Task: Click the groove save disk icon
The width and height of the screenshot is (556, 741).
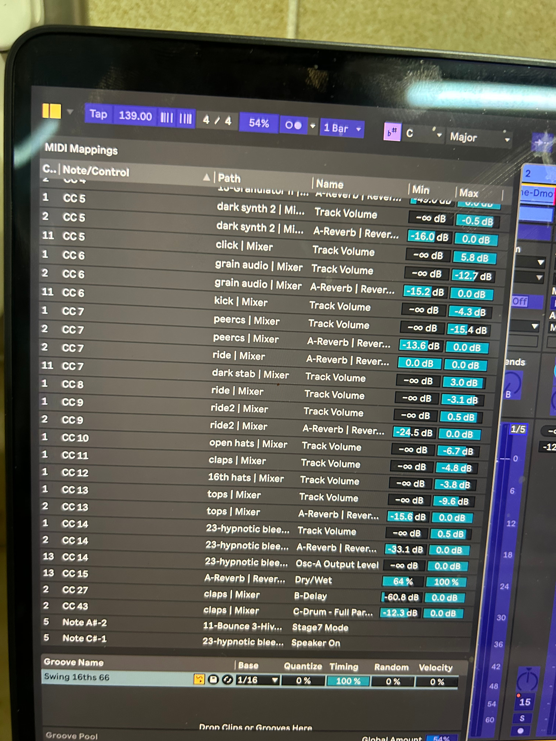Action: [x=213, y=679]
